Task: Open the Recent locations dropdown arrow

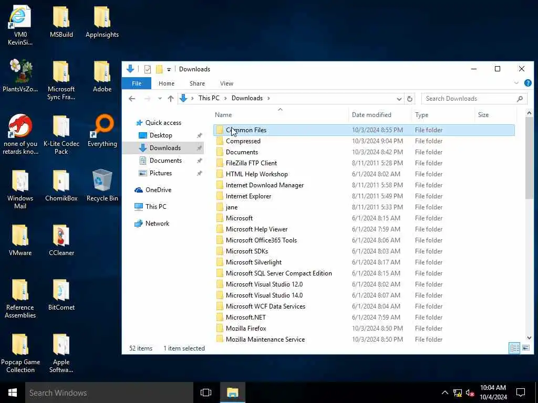Action: pos(160,99)
